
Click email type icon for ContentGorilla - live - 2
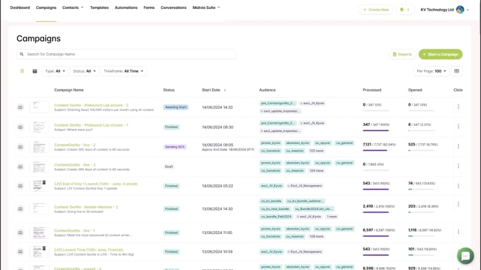[20, 147]
